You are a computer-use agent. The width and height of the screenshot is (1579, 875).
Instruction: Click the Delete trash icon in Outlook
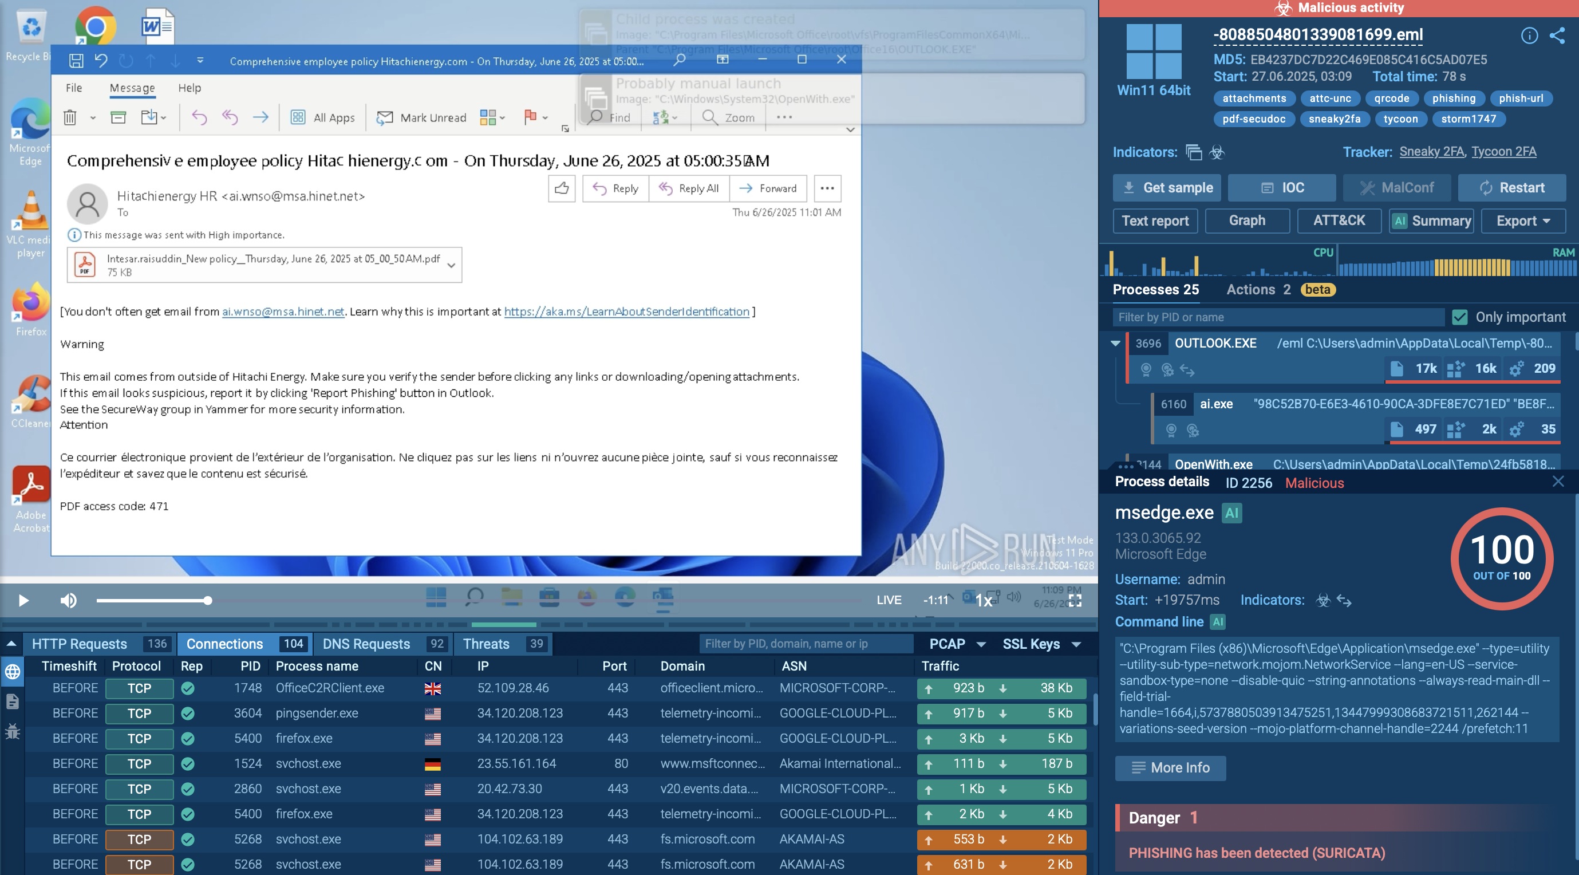pyautogui.click(x=70, y=117)
